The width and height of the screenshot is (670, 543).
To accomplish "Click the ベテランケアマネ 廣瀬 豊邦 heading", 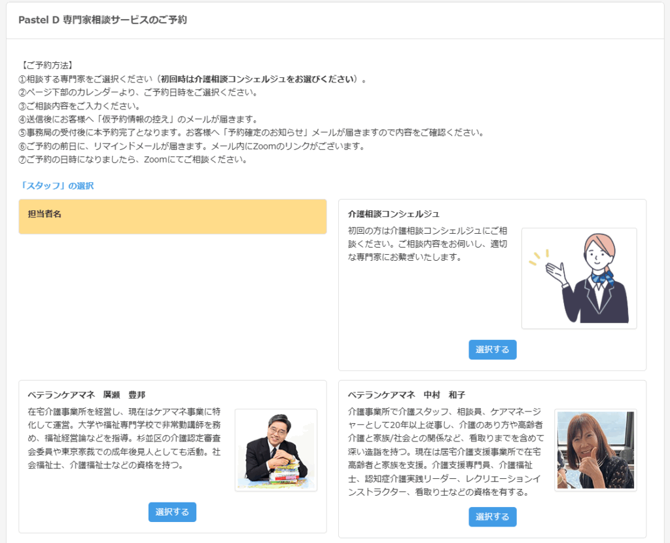I will pyautogui.click(x=86, y=394).
